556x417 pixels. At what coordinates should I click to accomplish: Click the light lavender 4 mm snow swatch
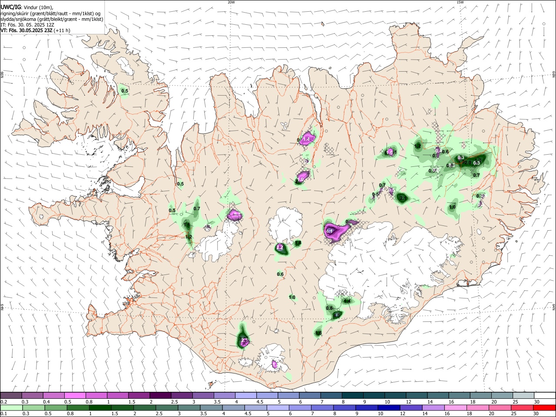pos(245,395)
